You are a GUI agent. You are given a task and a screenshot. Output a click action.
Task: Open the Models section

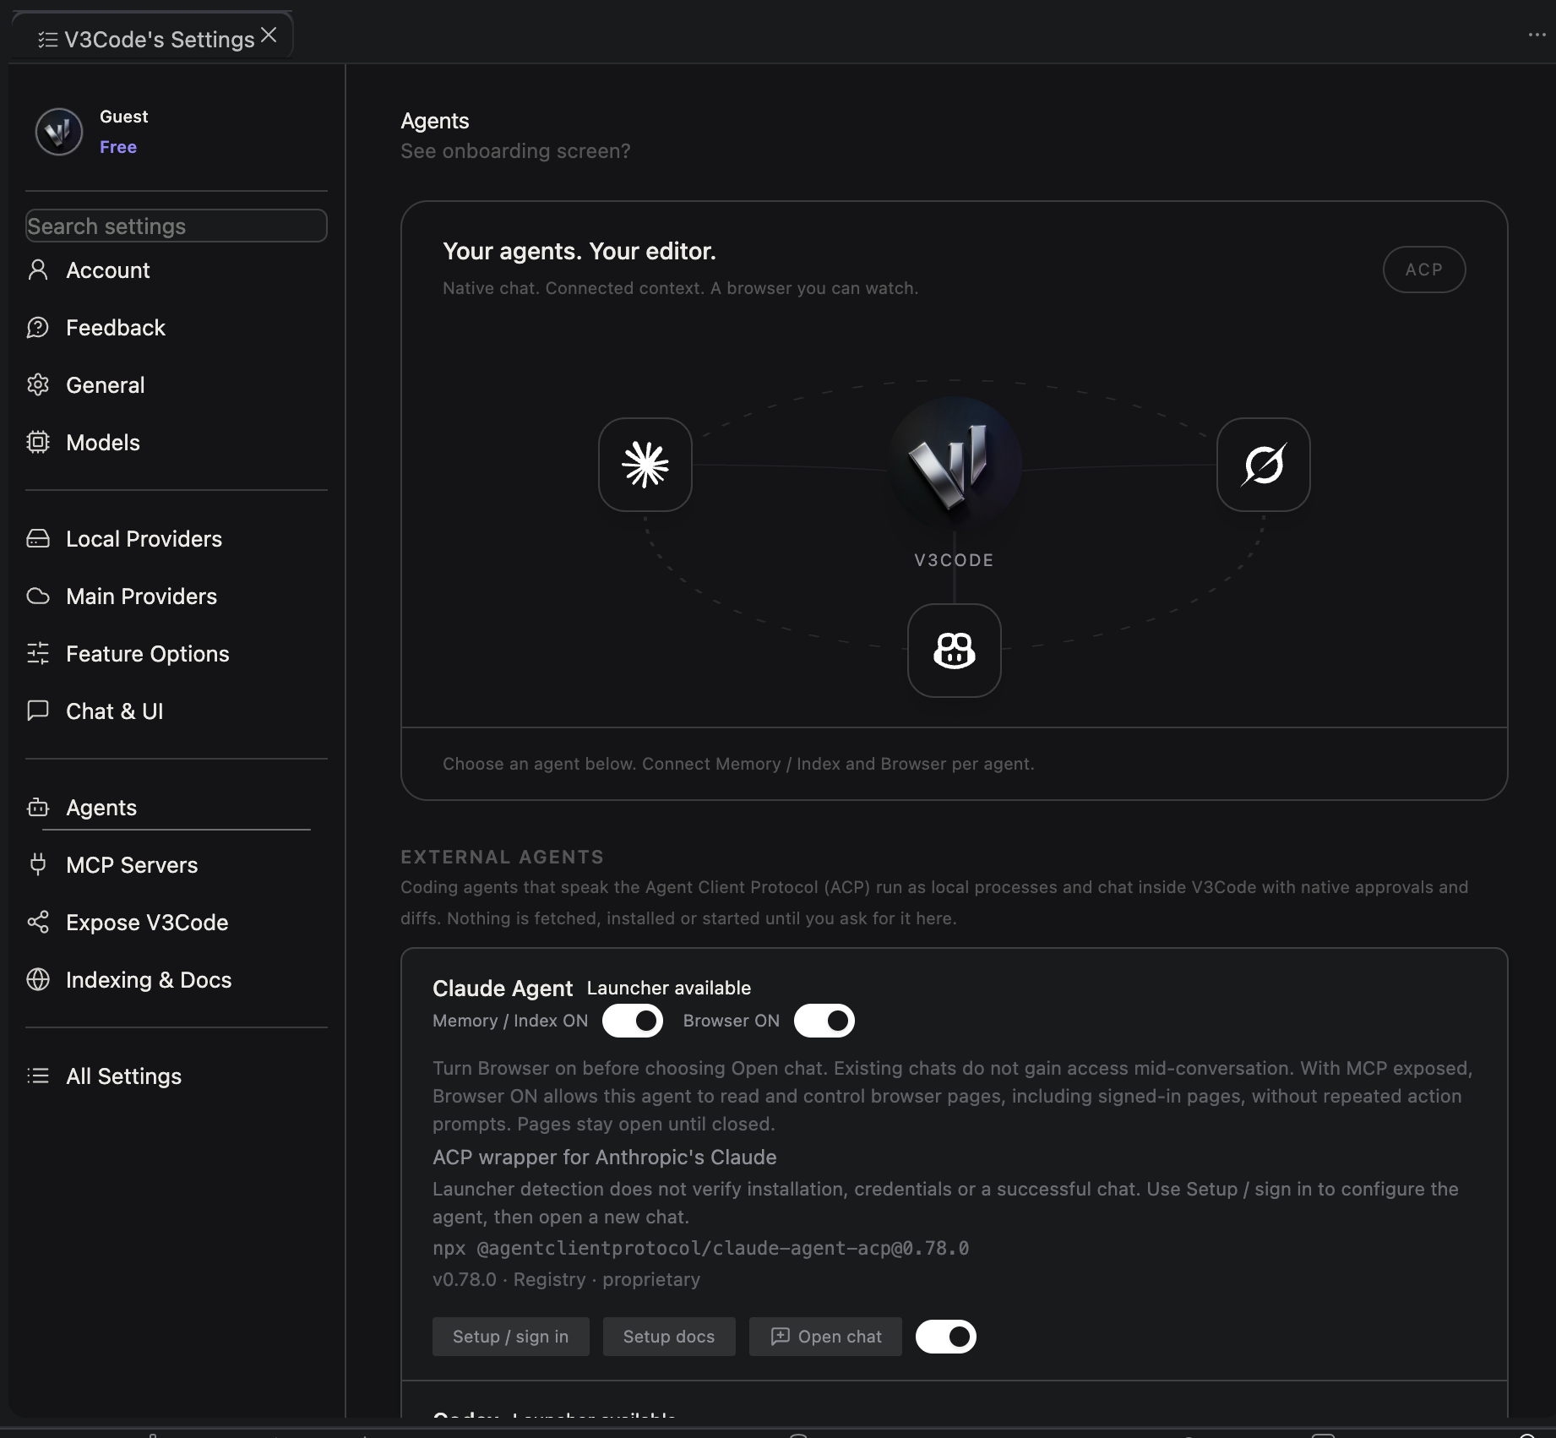[x=177, y=443]
